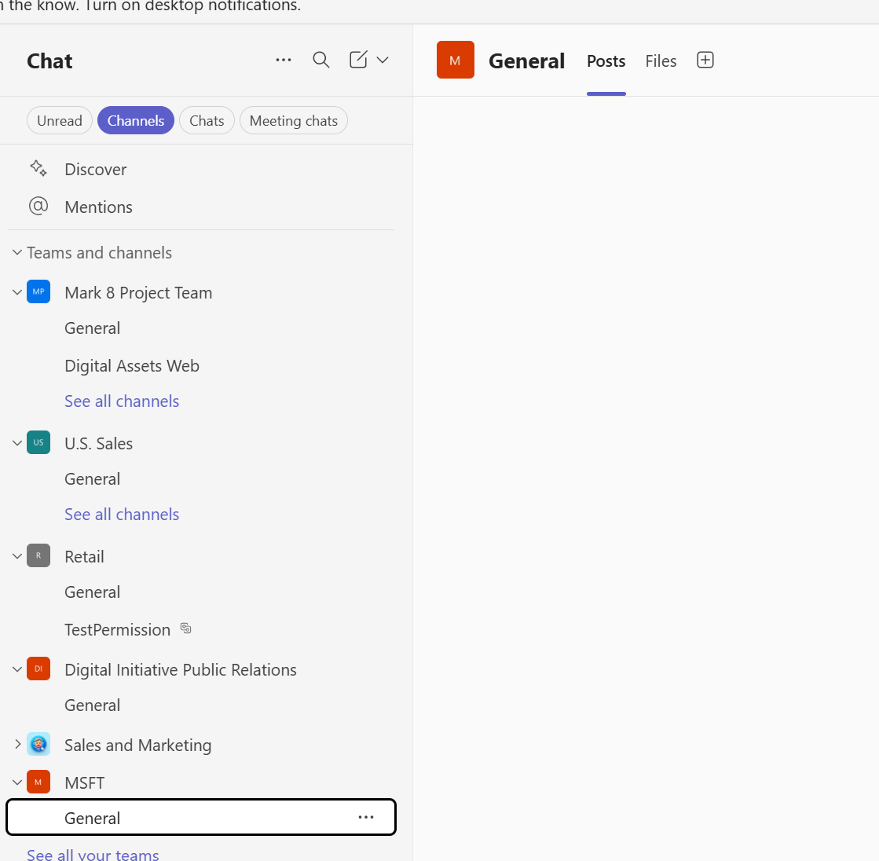Collapse Mark 8 Project Team
The image size is (879, 861).
pos(17,292)
